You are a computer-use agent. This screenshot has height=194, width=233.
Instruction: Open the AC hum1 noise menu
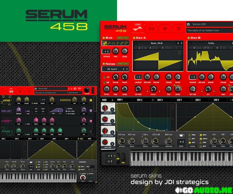[x=112, y=69]
